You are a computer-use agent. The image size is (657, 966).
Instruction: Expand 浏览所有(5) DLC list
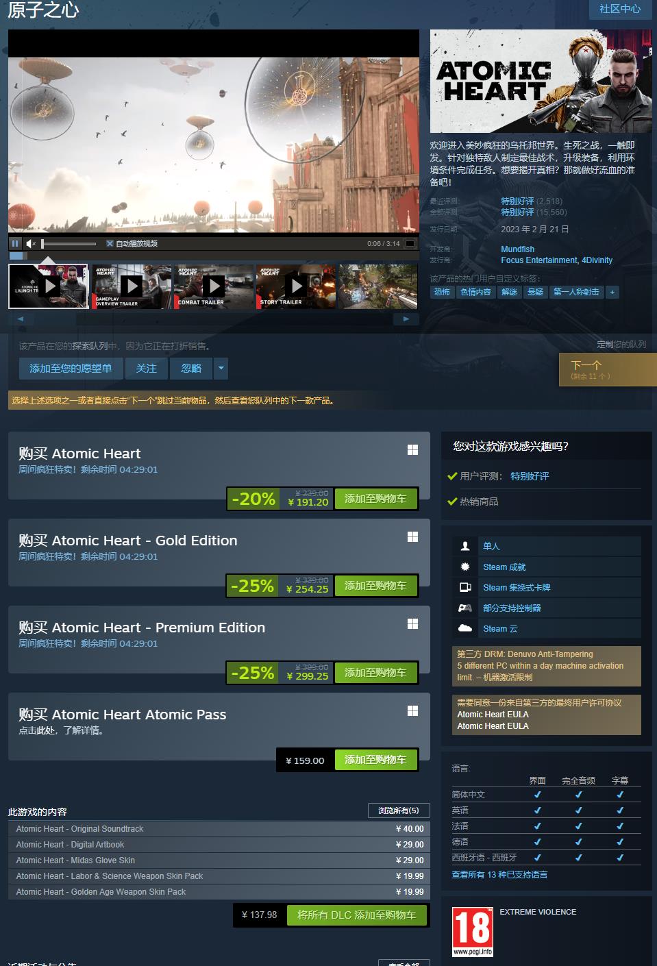coord(399,810)
